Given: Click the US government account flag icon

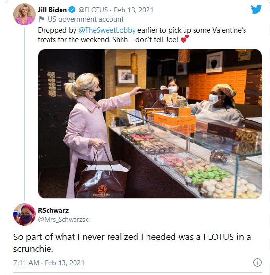Looking at the screenshot, I should point(41,19).
